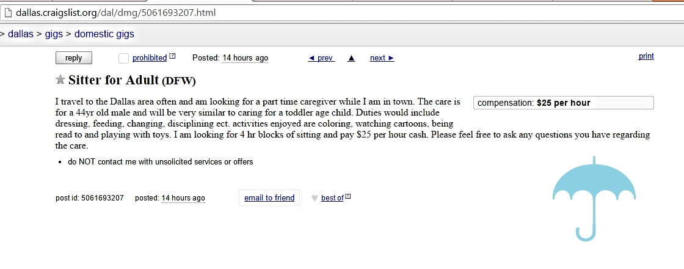Jump to the next posting

click(382, 58)
